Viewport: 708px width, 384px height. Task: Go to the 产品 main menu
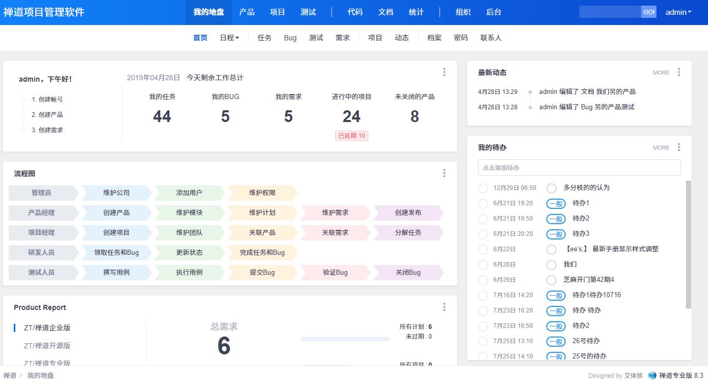[247, 12]
